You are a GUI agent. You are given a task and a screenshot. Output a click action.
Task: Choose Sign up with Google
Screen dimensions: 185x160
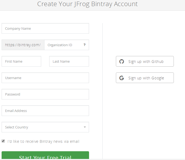(145, 78)
